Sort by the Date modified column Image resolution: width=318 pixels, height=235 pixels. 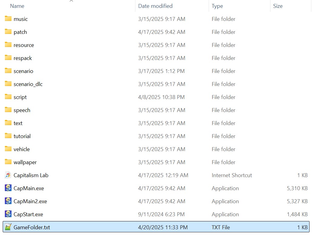click(155, 6)
